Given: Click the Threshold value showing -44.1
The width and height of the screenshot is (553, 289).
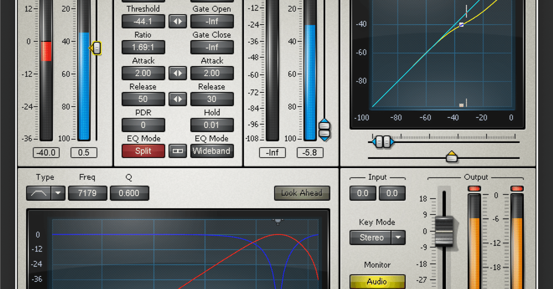Looking at the screenshot, I should pyautogui.click(x=143, y=21).
